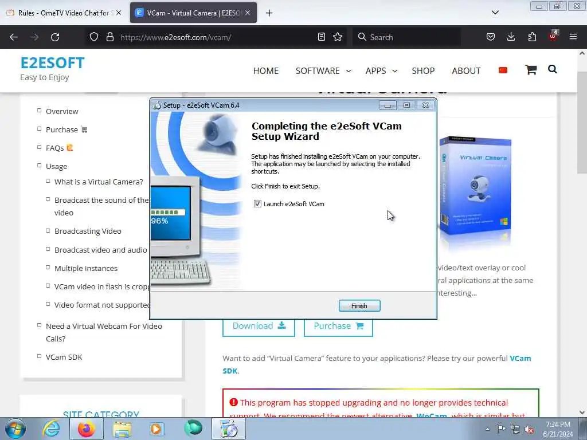Click the site search magnifier icon
The width and height of the screenshot is (587, 440).
click(553, 69)
